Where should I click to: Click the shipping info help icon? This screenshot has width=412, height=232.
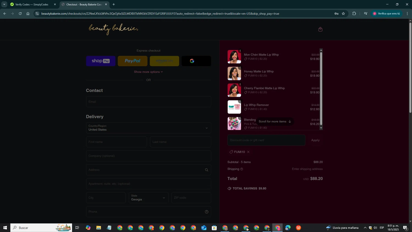point(242,169)
